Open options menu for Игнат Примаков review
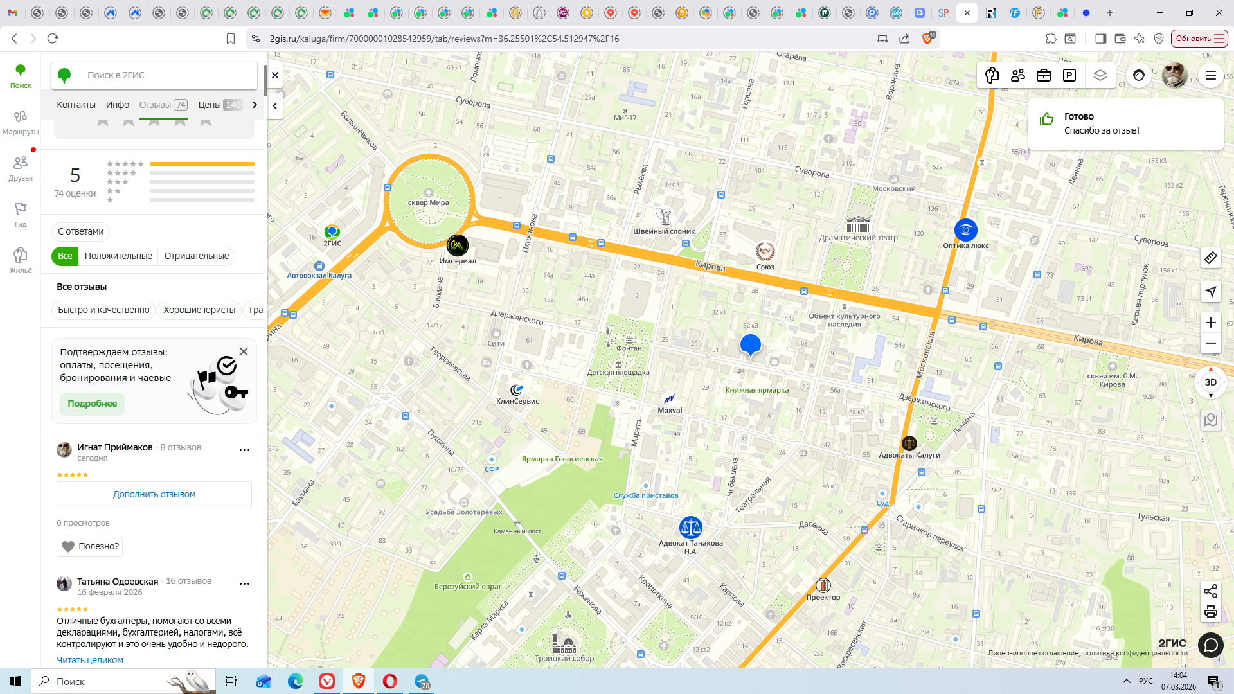The height and width of the screenshot is (694, 1234). (244, 450)
